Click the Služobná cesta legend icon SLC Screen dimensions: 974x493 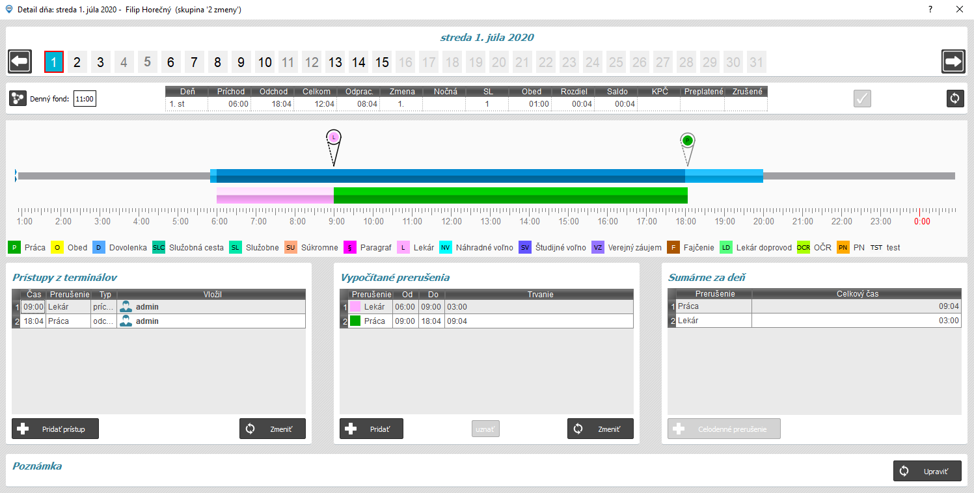point(159,247)
